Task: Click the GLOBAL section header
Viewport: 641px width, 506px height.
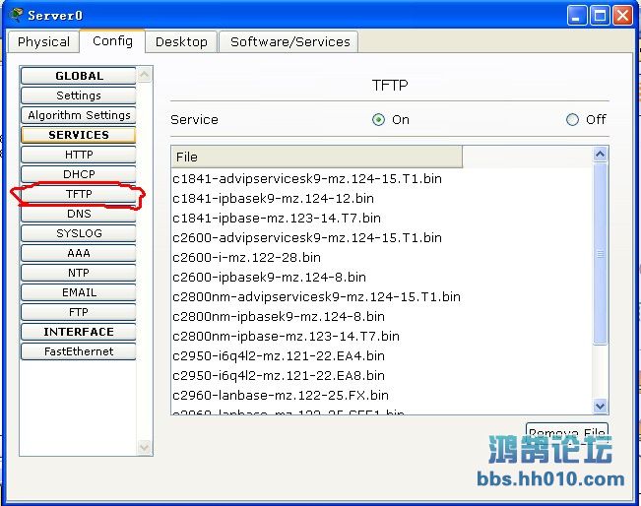Action: 79,76
